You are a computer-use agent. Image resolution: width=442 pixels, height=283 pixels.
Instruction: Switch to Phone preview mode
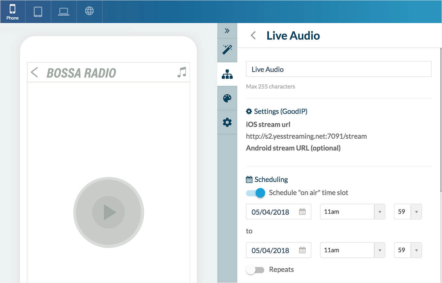click(x=12, y=12)
